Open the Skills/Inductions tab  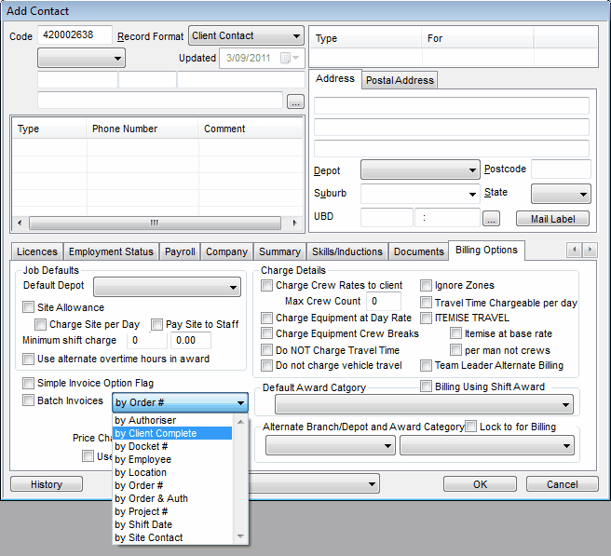click(x=346, y=251)
